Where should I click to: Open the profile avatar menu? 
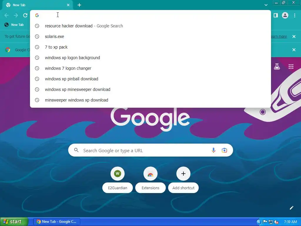[285, 15]
